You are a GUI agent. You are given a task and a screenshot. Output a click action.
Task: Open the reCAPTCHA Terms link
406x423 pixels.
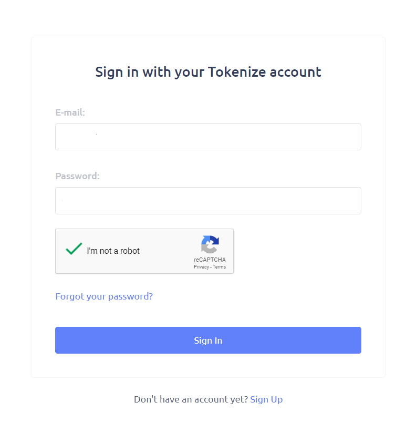point(219,267)
